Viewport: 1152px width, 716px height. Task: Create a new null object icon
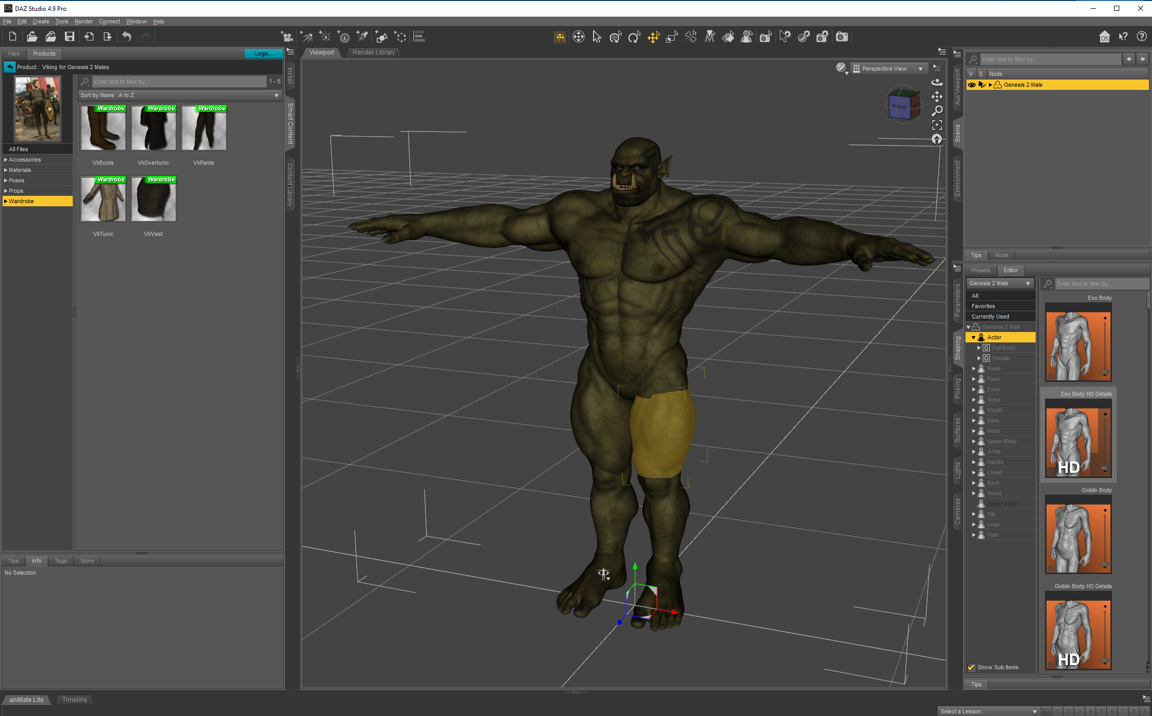pos(400,36)
